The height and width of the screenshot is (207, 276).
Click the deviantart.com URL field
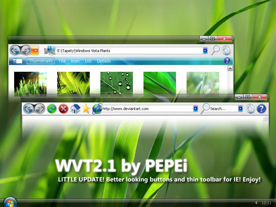coord(148,109)
